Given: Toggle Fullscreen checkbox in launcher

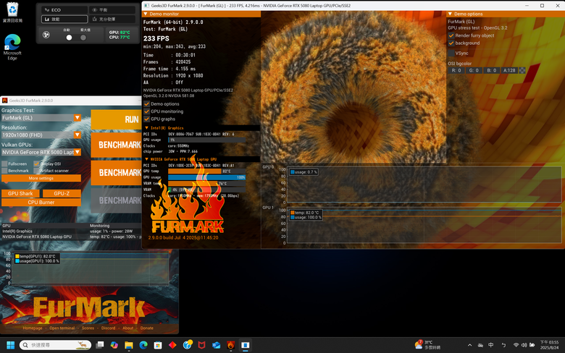Looking at the screenshot, I should point(4,163).
